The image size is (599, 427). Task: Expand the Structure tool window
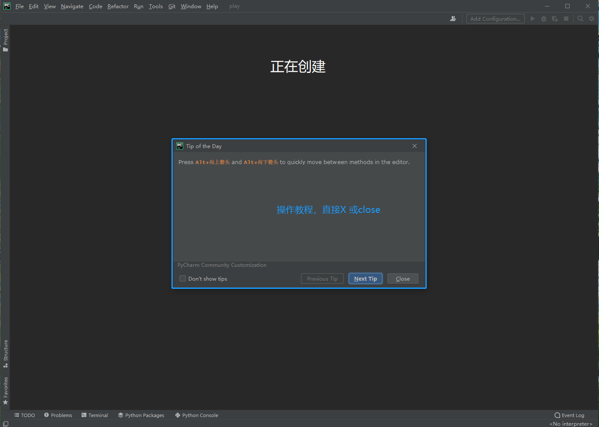coord(5,354)
